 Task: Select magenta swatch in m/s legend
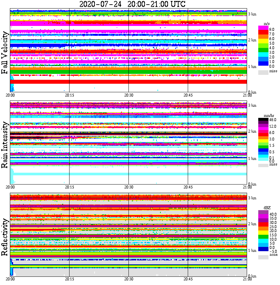[x=263, y=28]
